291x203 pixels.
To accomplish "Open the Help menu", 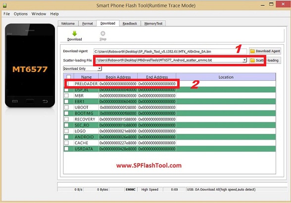I will pos(54,14).
